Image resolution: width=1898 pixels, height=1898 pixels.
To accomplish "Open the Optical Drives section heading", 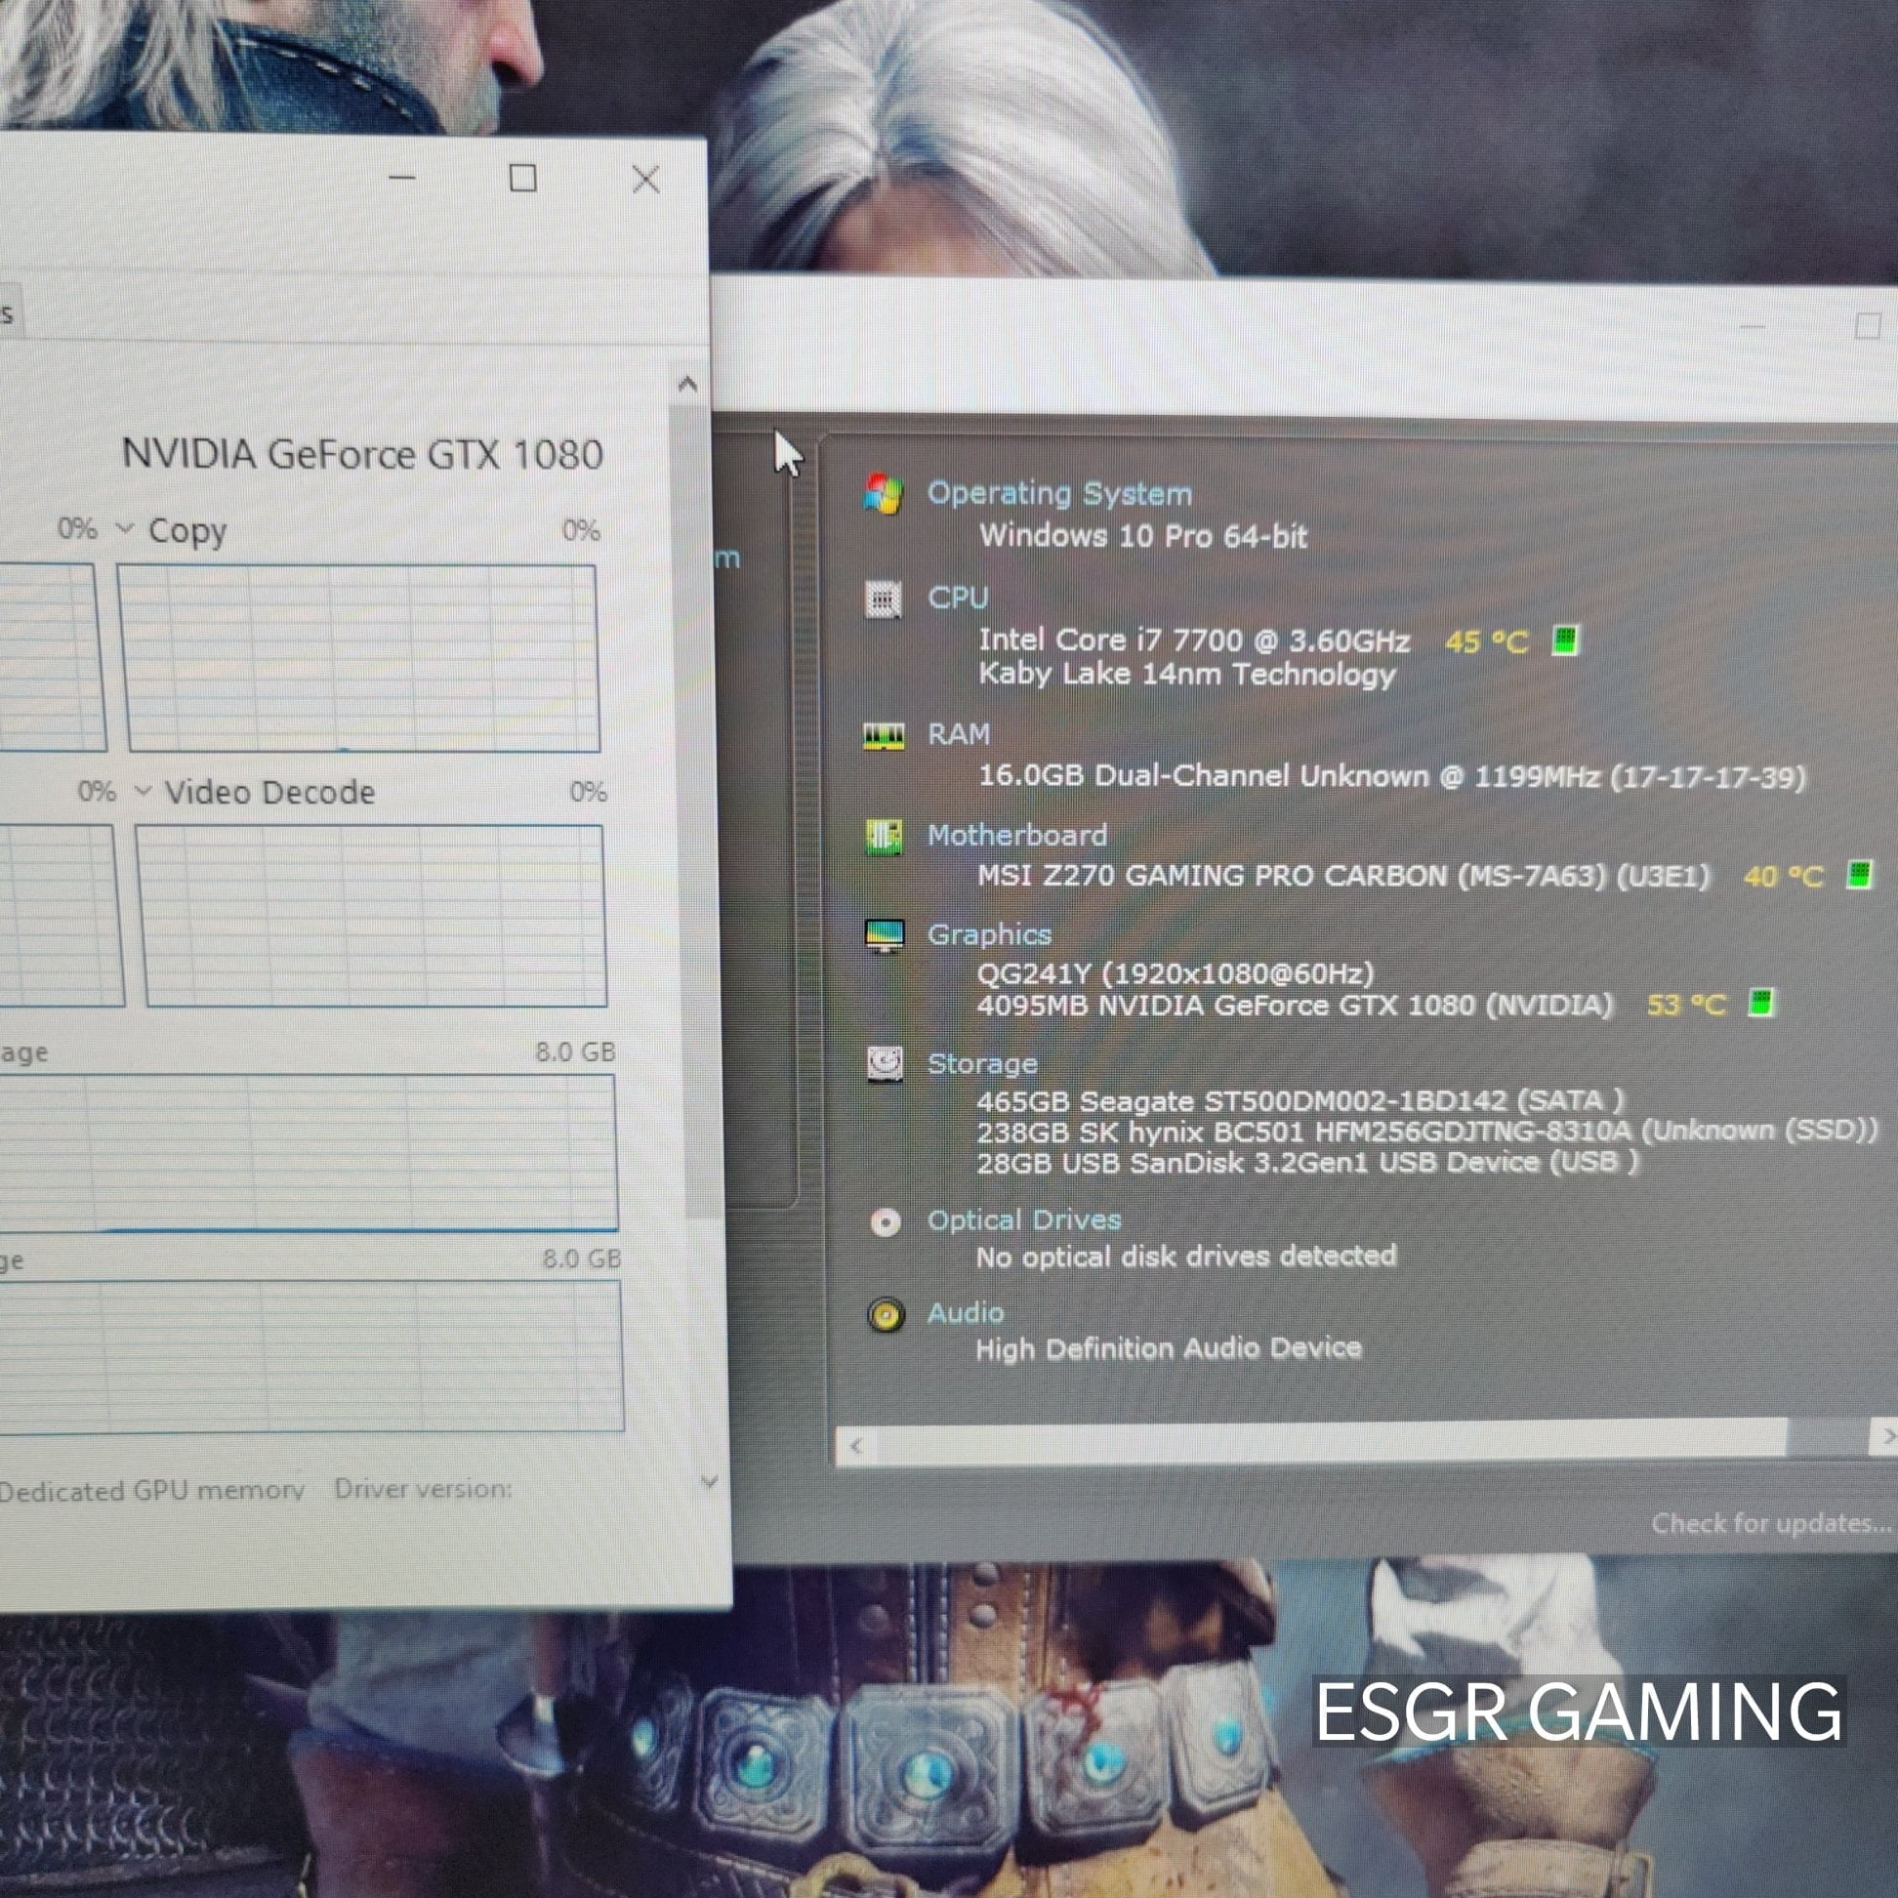I will pyautogui.click(x=1023, y=1220).
